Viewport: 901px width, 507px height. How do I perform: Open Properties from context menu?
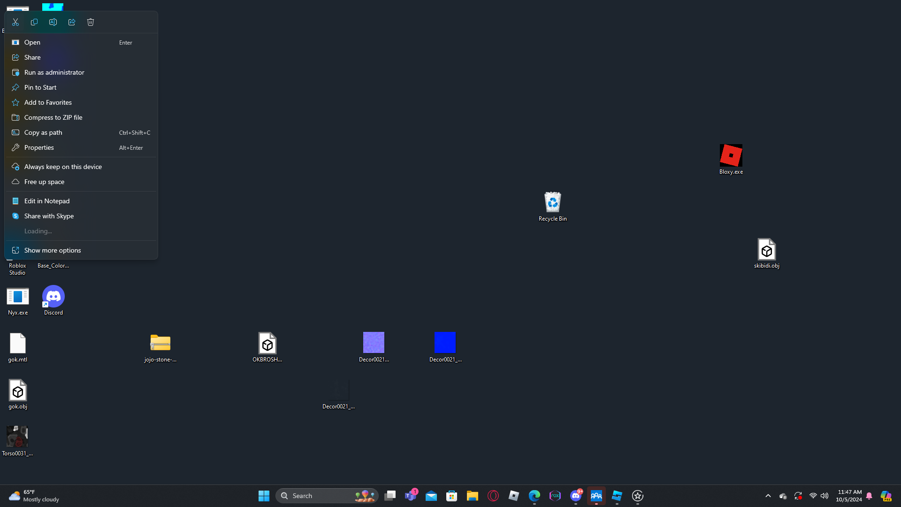coord(39,147)
